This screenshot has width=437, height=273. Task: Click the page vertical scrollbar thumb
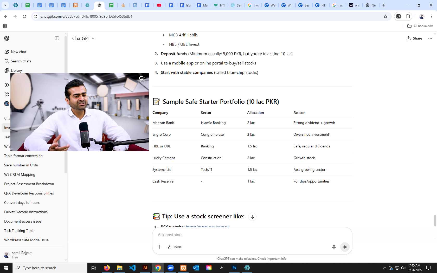(435, 221)
